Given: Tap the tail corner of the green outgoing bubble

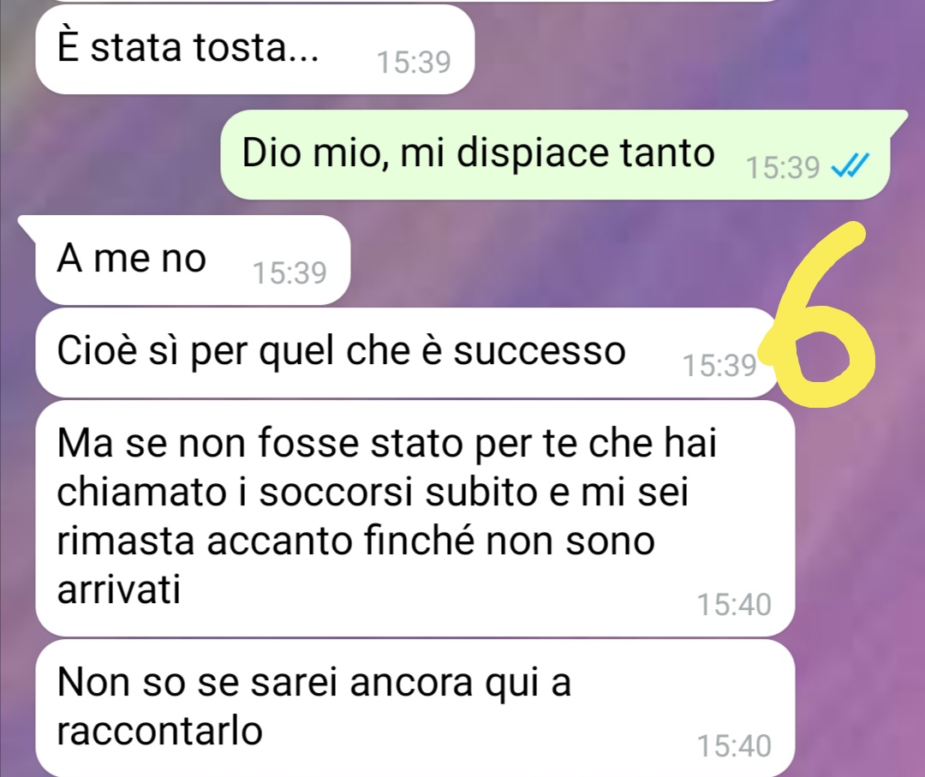Looking at the screenshot, I should 898,120.
